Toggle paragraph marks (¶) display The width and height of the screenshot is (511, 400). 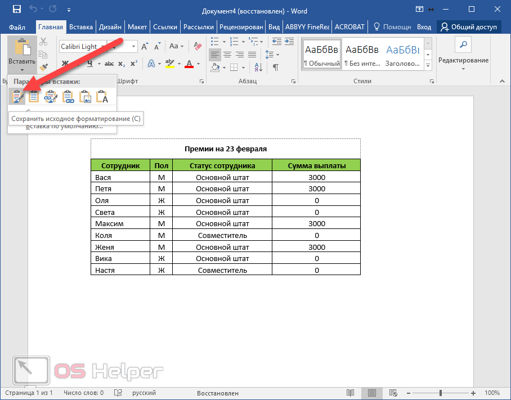(x=276, y=67)
